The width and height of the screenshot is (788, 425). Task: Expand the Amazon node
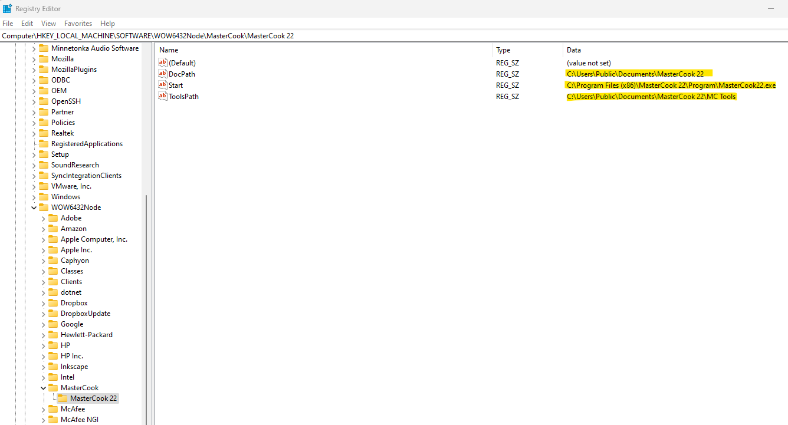43,229
